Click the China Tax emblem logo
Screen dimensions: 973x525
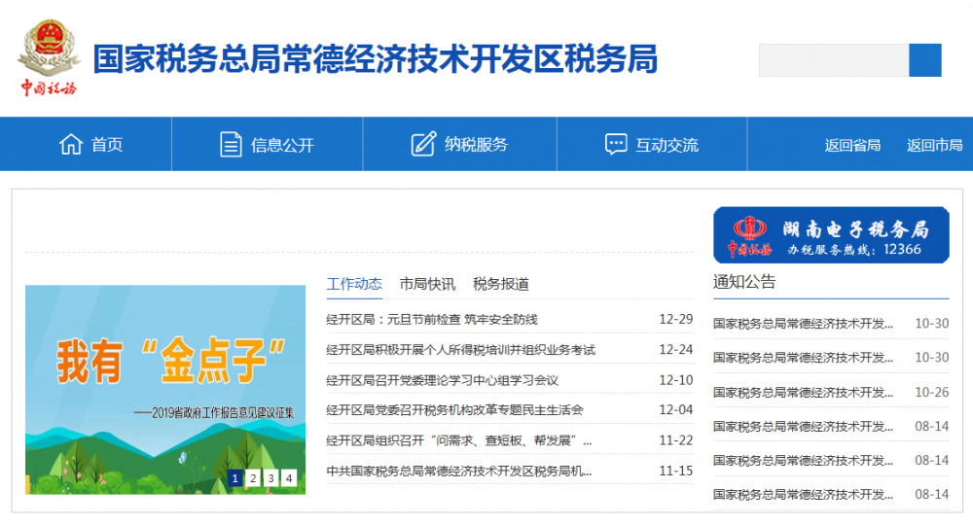tap(49, 58)
